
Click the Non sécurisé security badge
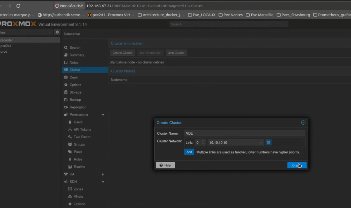coord(69,6)
